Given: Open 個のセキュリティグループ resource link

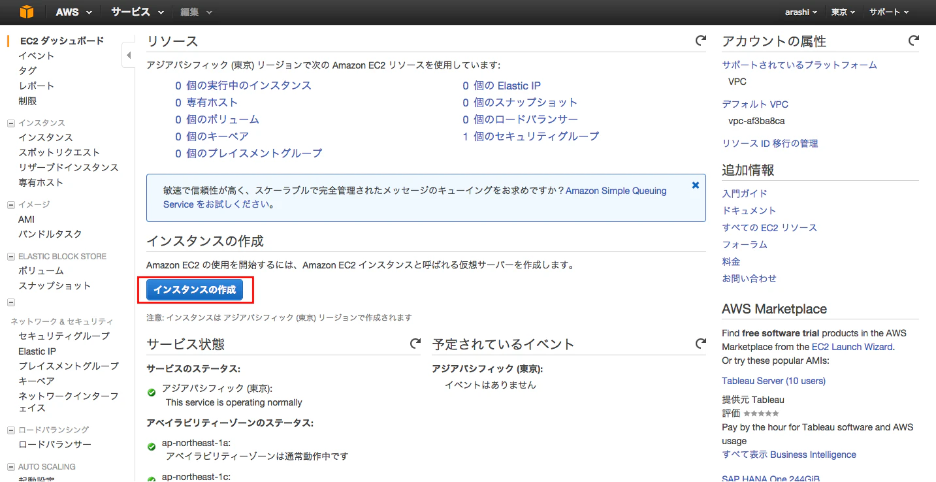Looking at the screenshot, I should point(536,137).
